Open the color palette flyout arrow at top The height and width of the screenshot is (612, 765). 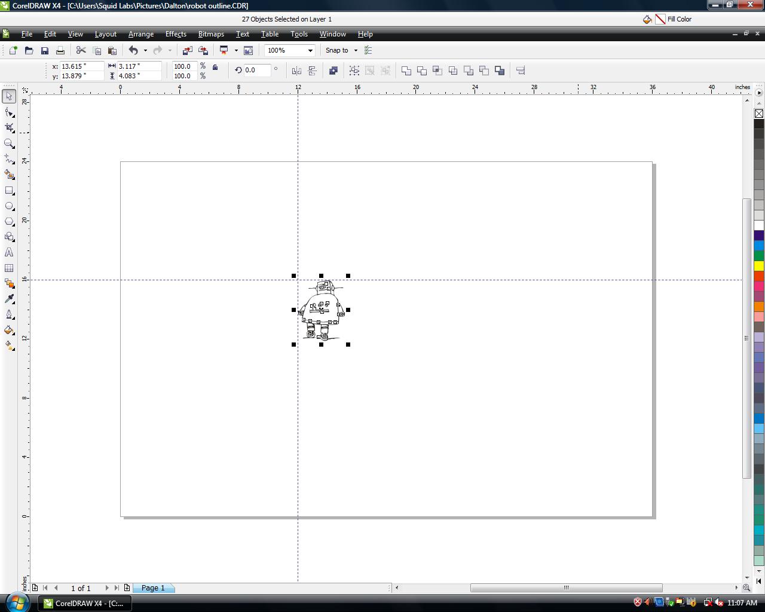[759, 93]
